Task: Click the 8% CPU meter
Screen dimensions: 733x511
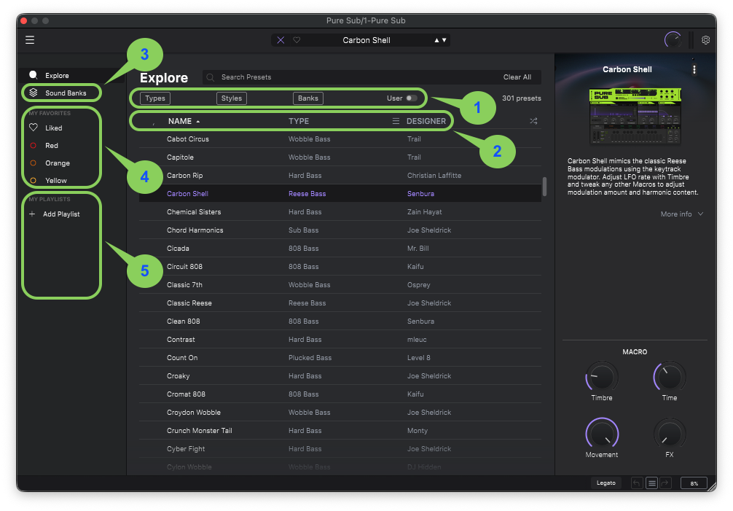Action: (694, 483)
